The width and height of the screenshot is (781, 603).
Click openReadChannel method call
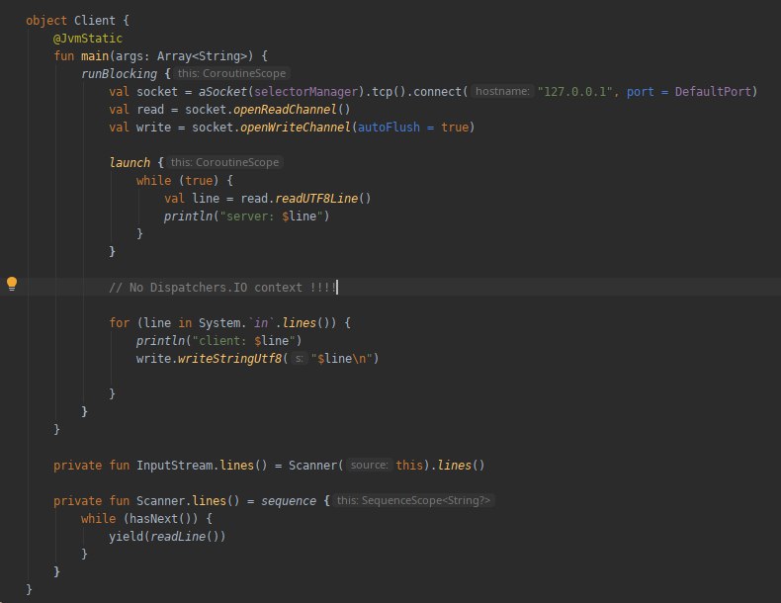pos(285,110)
